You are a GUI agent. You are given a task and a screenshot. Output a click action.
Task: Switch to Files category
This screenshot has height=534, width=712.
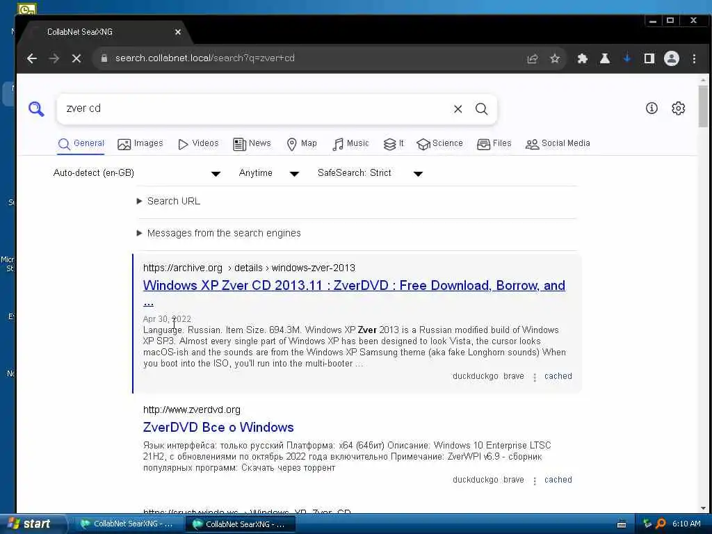[x=494, y=143]
